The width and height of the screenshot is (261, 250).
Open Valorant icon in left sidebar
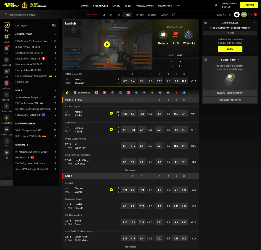[x=7, y=83]
